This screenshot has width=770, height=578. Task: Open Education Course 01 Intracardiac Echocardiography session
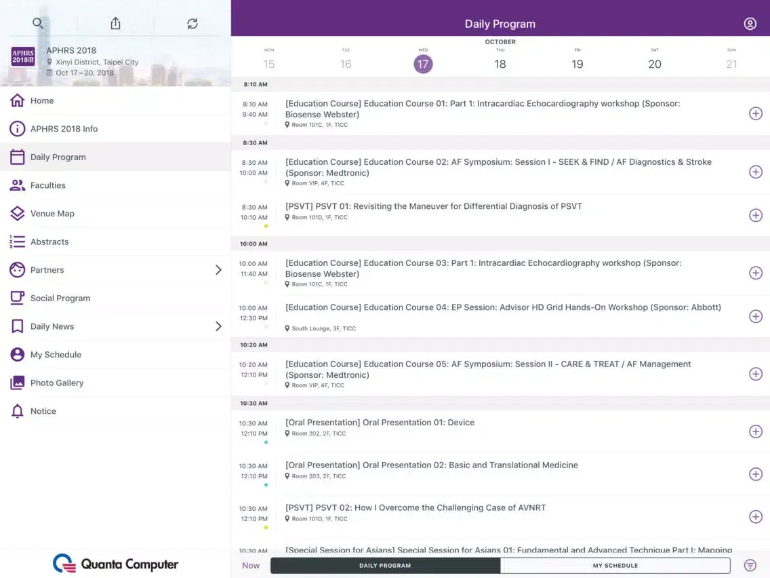(x=500, y=113)
